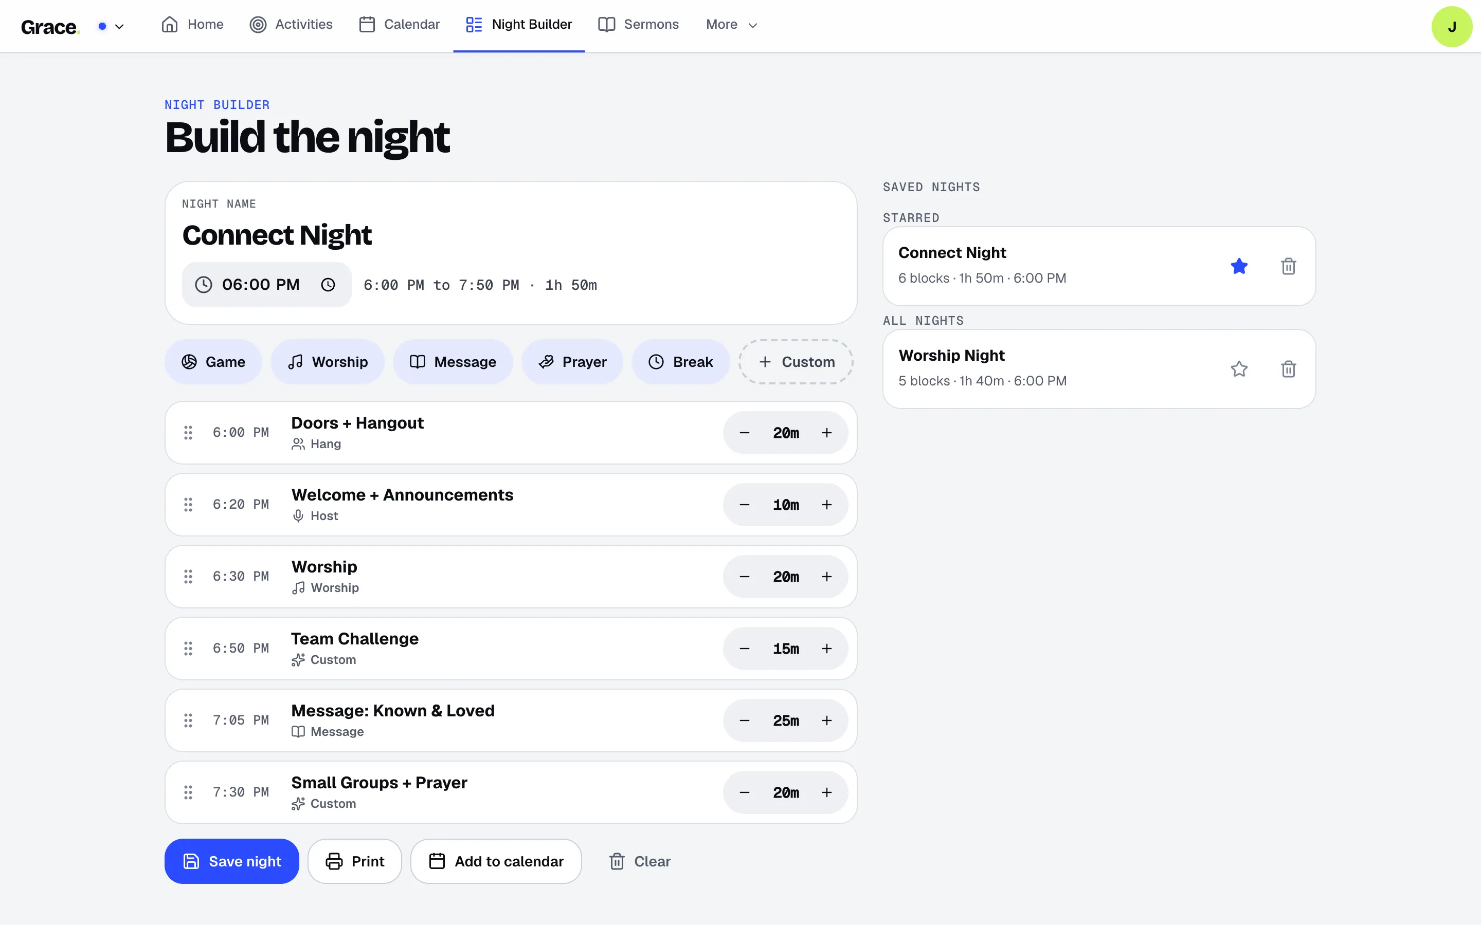The height and width of the screenshot is (925, 1481).
Task: Add a Game block
Action: coord(213,362)
